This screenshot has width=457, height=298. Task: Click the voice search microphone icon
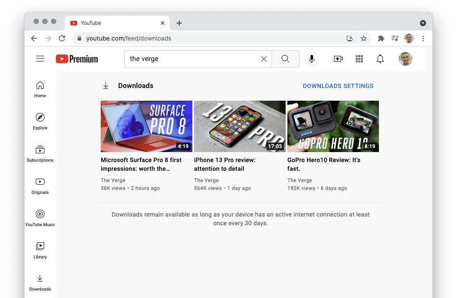pos(311,59)
